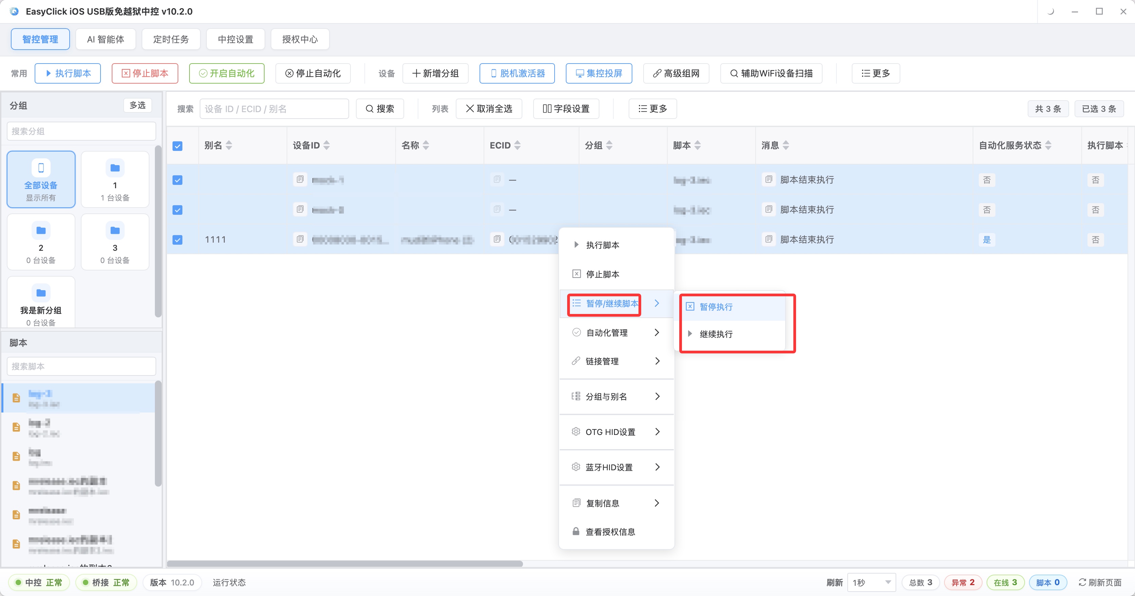Click the group panel vertical scrollbar
The height and width of the screenshot is (596, 1135).
158,231
